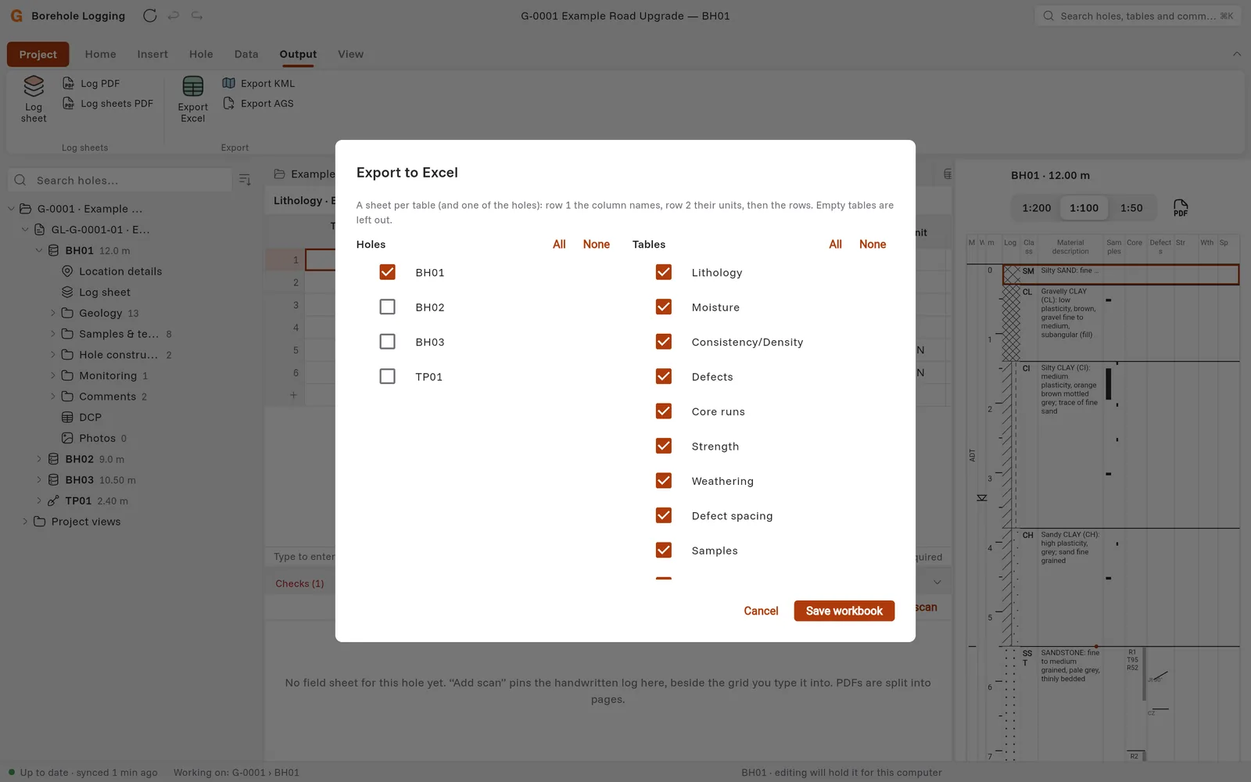Click the Geology folder icon
The width and height of the screenshot is (1251, 782).
click(x=67, y=313)
